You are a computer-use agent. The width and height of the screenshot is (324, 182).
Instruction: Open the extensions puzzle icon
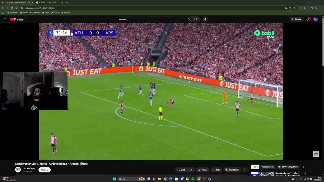pos(305,8)
